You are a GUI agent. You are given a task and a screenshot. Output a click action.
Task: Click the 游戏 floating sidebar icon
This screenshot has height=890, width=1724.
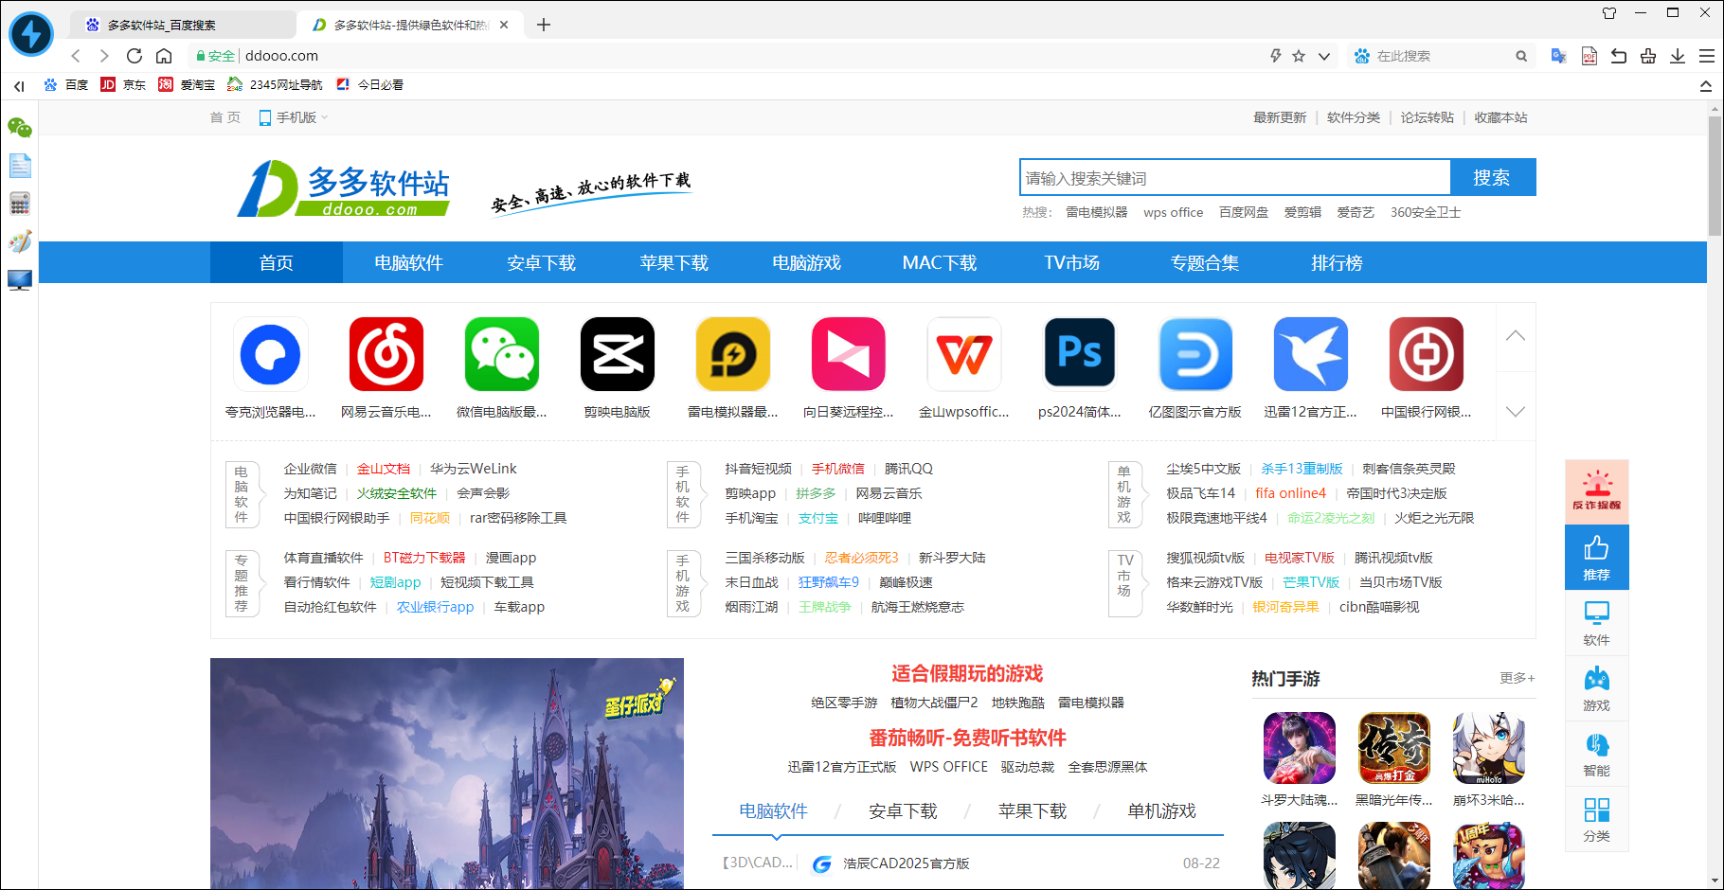(1597, 688)
